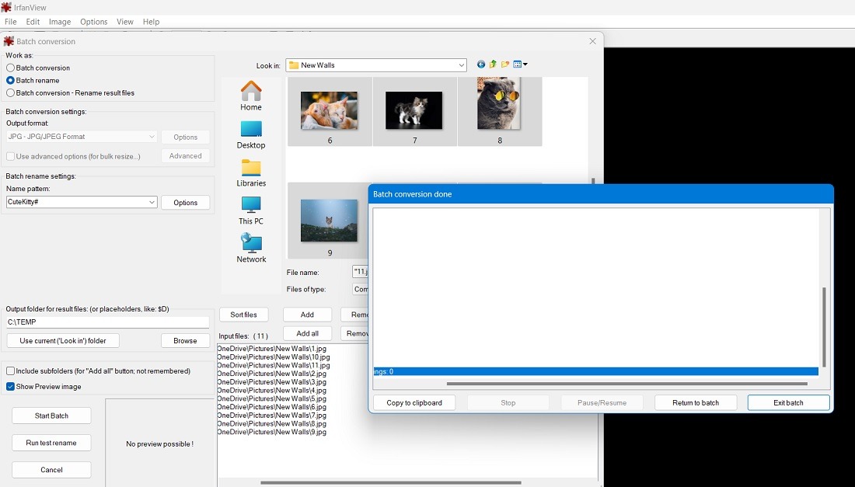Expand the Name pattern CuteKitty# dropdown
Image resolution: width=855 pixels, height=487 pixels.
pos(153,202)
